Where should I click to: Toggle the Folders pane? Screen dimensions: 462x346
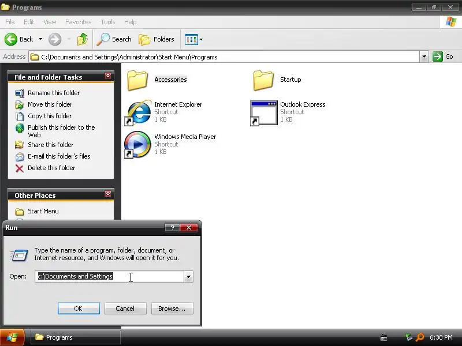pos(157,39)
